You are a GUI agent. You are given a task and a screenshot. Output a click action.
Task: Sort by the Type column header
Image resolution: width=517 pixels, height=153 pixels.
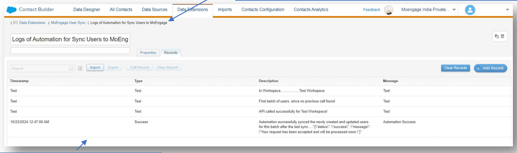(138, 81)
